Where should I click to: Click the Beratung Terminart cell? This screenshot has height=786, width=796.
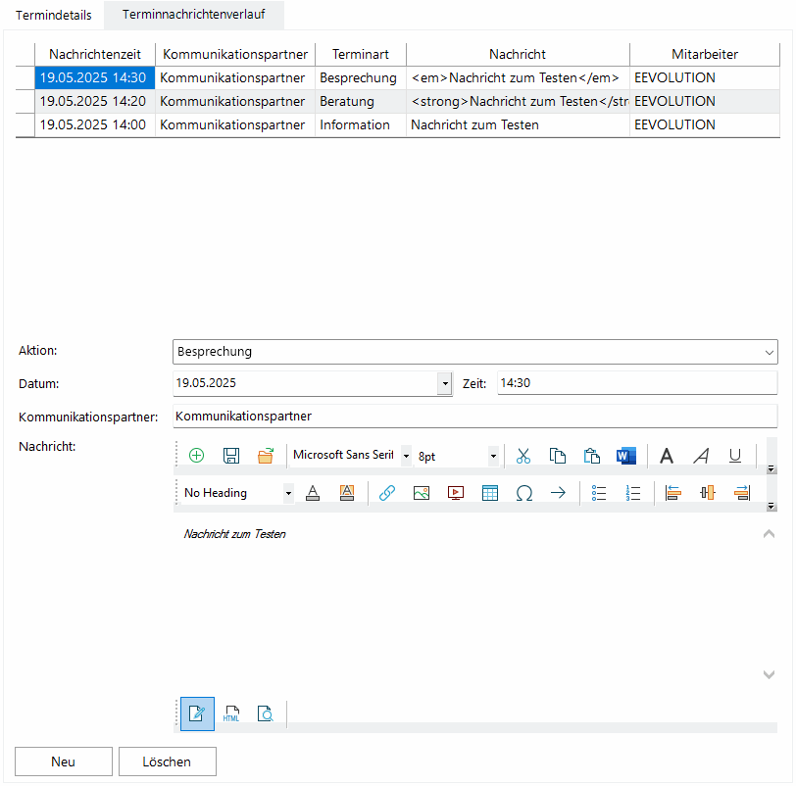pyautogui.click(x=361, y=102)
